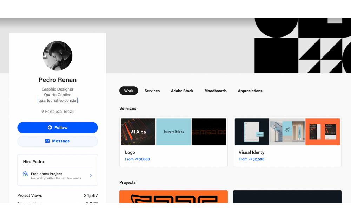Select the Work tab
The image size is (351, 221).
[129, 91]
